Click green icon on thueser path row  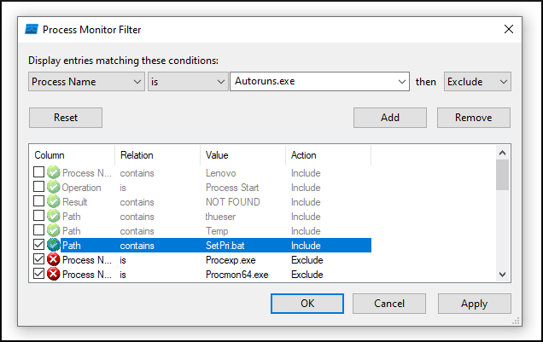(x=54, y=217)
